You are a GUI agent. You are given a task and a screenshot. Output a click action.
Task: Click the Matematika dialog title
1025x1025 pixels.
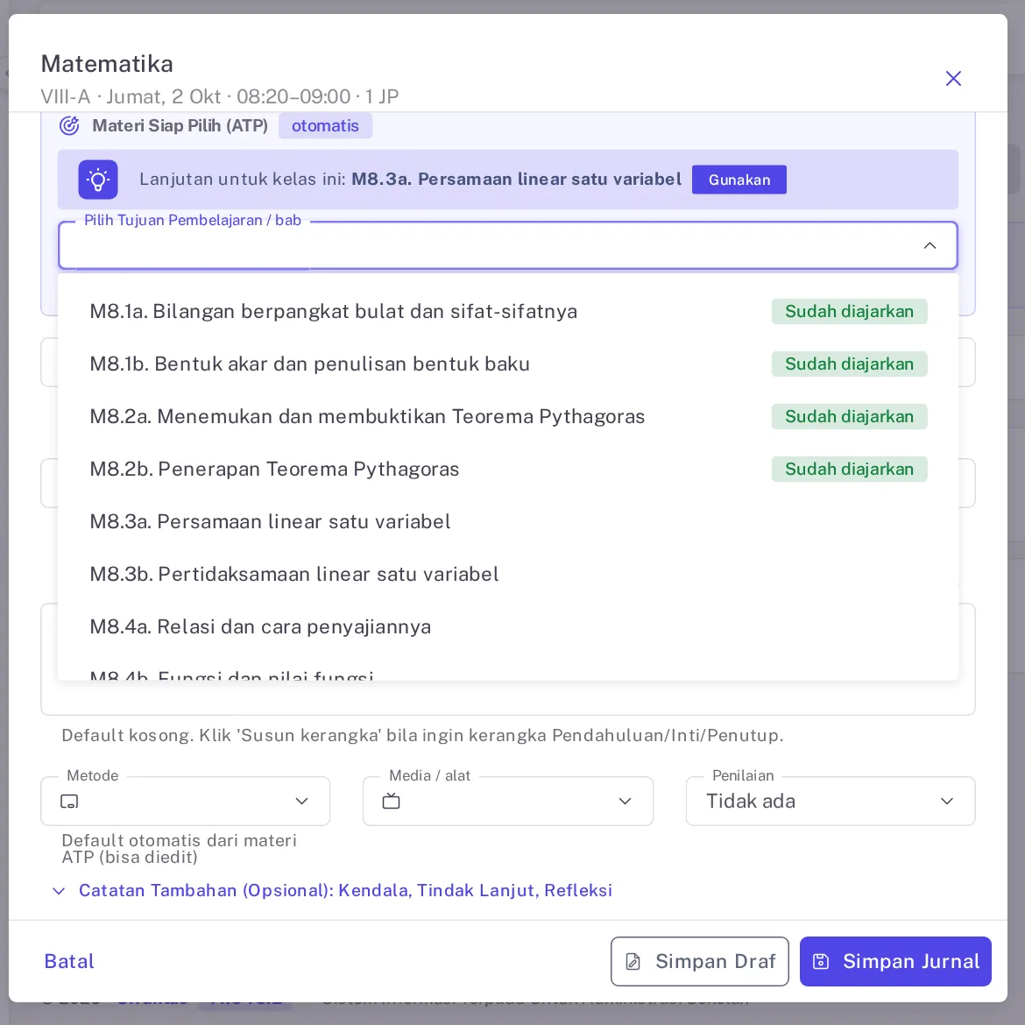[107, 64]
